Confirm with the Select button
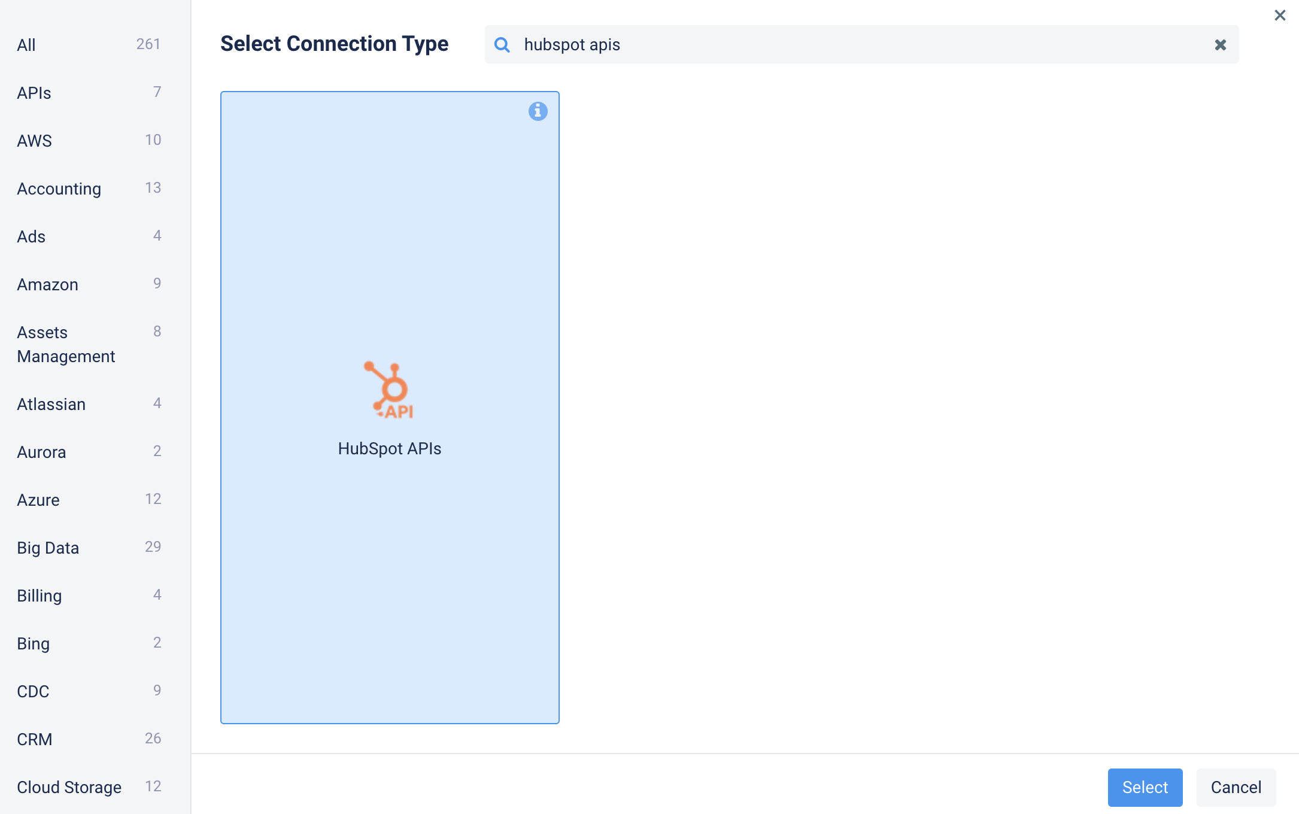The image size is (1299, 814). pos(1145,787)
